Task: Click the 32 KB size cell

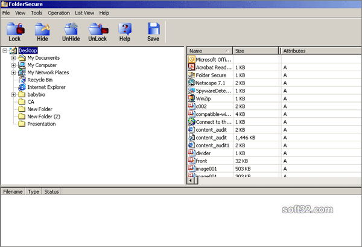Action: pos(241,161)
